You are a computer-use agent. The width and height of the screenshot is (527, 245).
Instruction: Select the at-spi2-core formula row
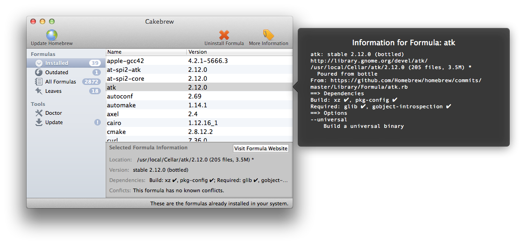pyautogui.click(x=199, y=78)
